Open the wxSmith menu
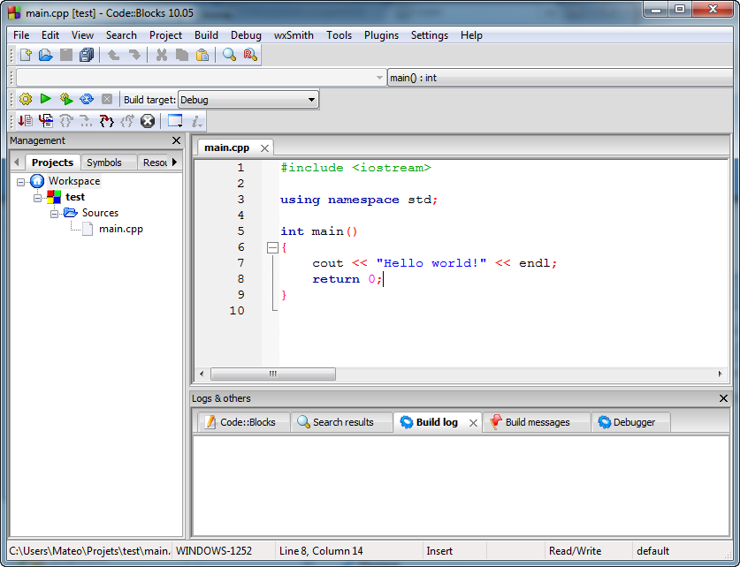Viewport: 740px width, 567px height. [292, 35]
